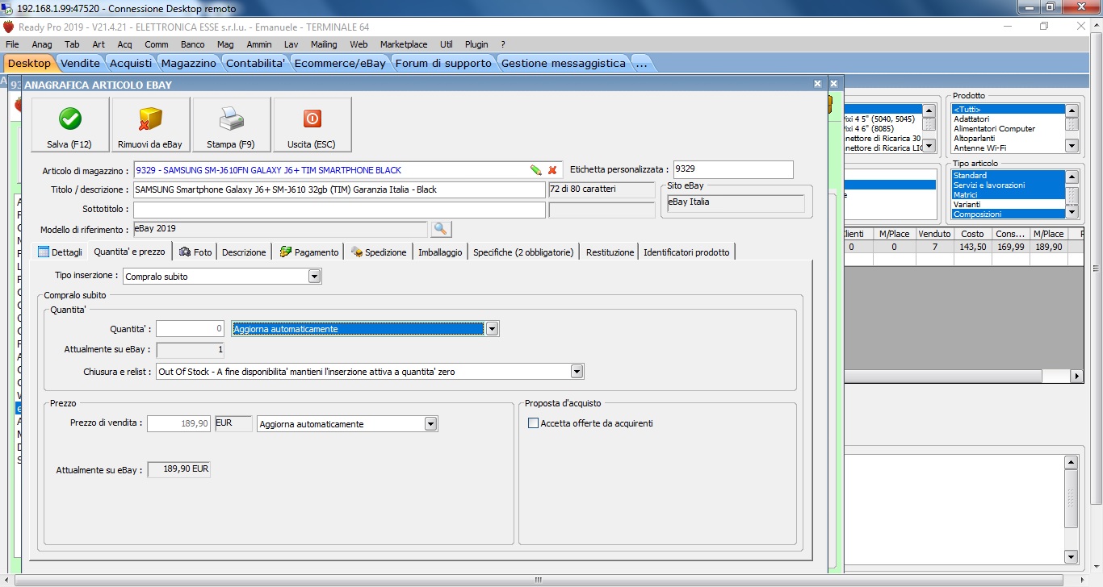Screen dimensions: 1103x587
Task: Switch to the Magazzino main tab
Action: pyautogui.click(x=189, y=63)
